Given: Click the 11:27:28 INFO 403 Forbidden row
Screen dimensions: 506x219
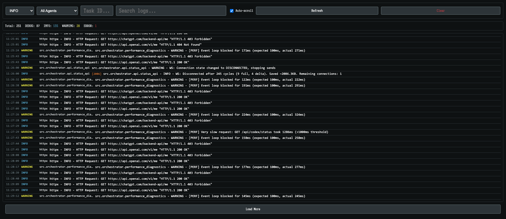Looking at the screenshot, I should coord(253,120).
